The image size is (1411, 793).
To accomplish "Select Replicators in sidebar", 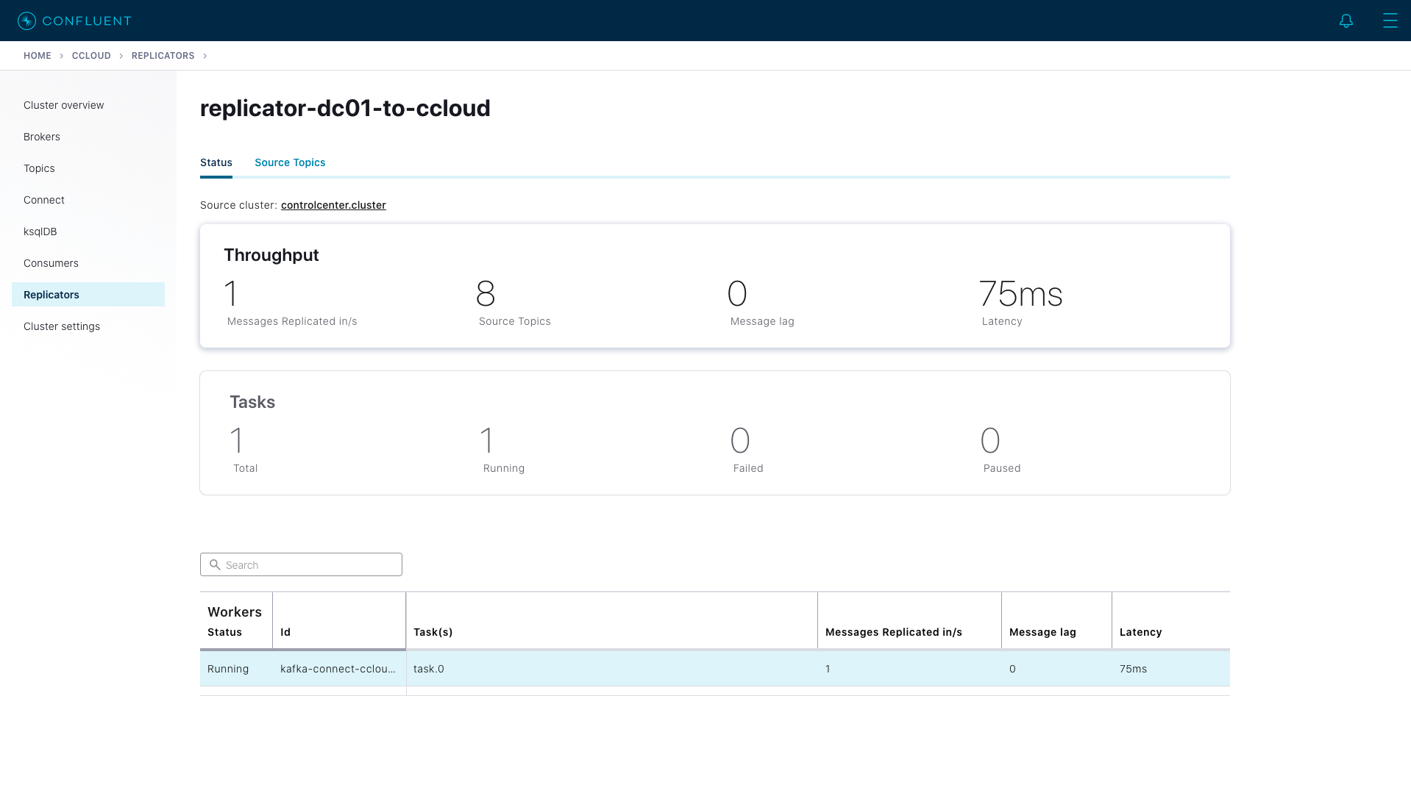I will [88, 295].
